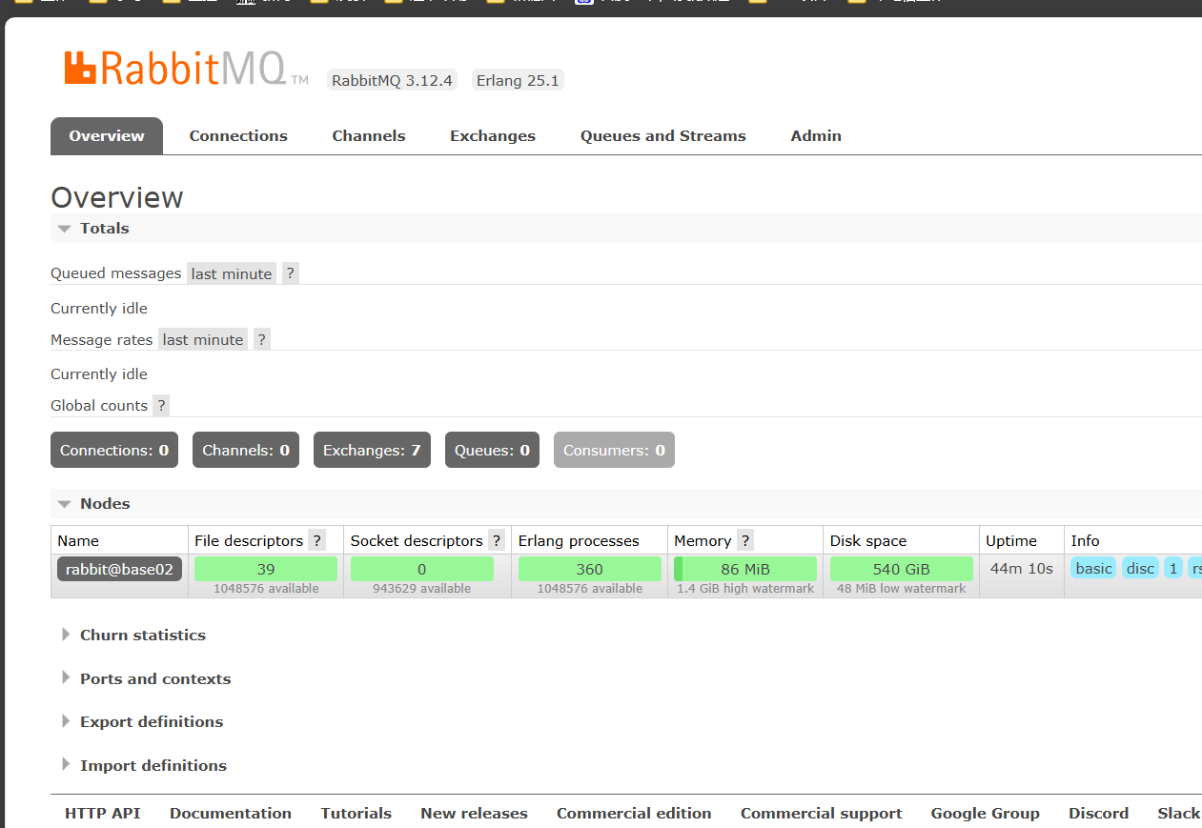Click the Erlang 25.1 version badge

(518, 80)
